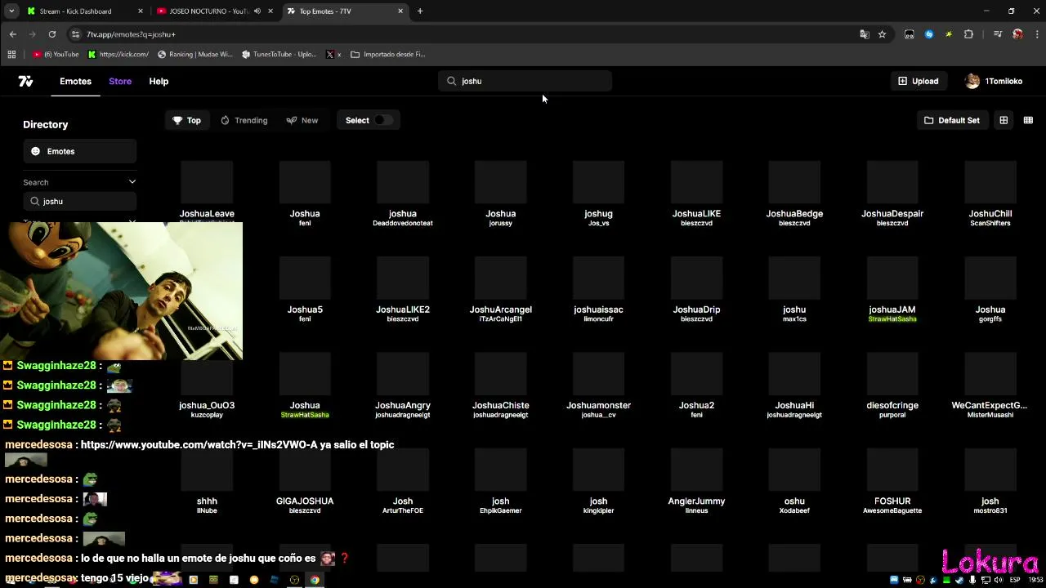Click the Upload button
This screenshot has height=588, width=1046.
pyautogui.click(x=919, y=81)
